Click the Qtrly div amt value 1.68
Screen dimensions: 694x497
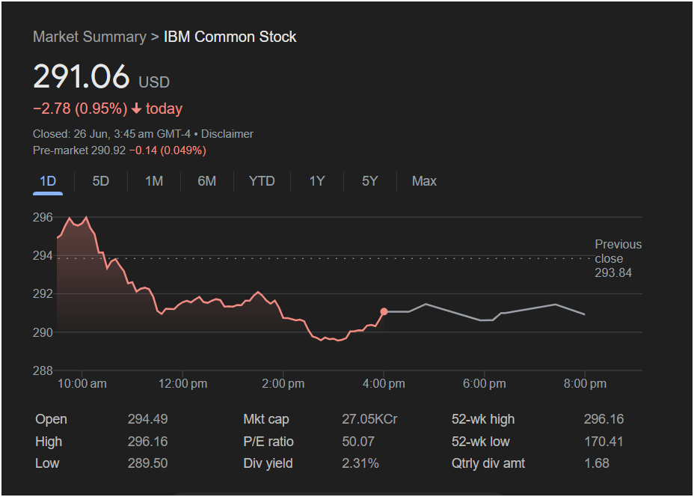(x=597, y=463)
